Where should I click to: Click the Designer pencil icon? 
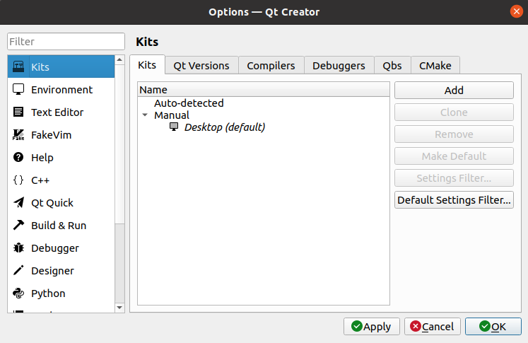click(x=18, y=270)
